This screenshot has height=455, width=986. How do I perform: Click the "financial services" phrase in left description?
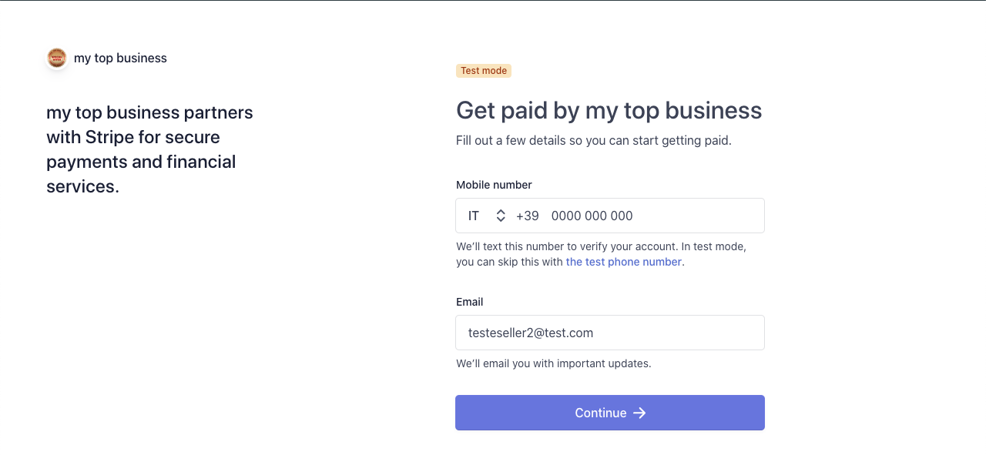(x=141, y=174)
